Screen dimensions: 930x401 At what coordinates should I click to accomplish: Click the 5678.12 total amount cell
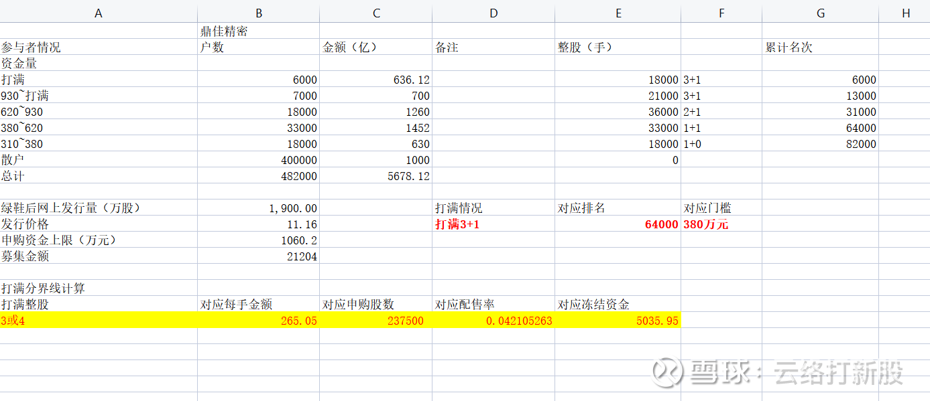[376, 175]
